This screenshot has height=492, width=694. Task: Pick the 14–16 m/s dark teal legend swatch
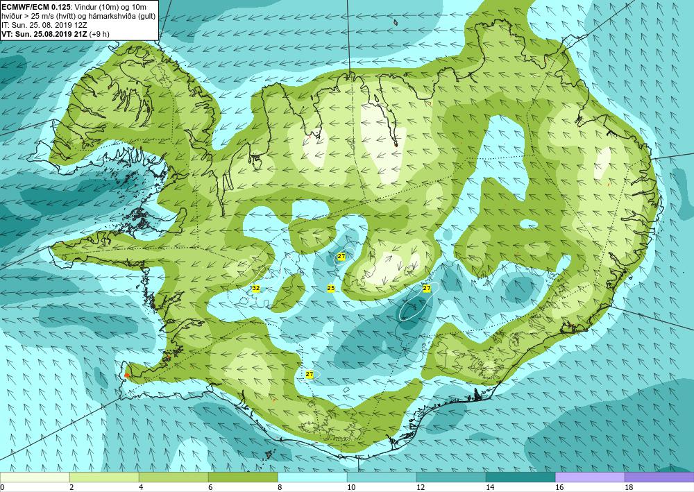click(x=520, y=477)
